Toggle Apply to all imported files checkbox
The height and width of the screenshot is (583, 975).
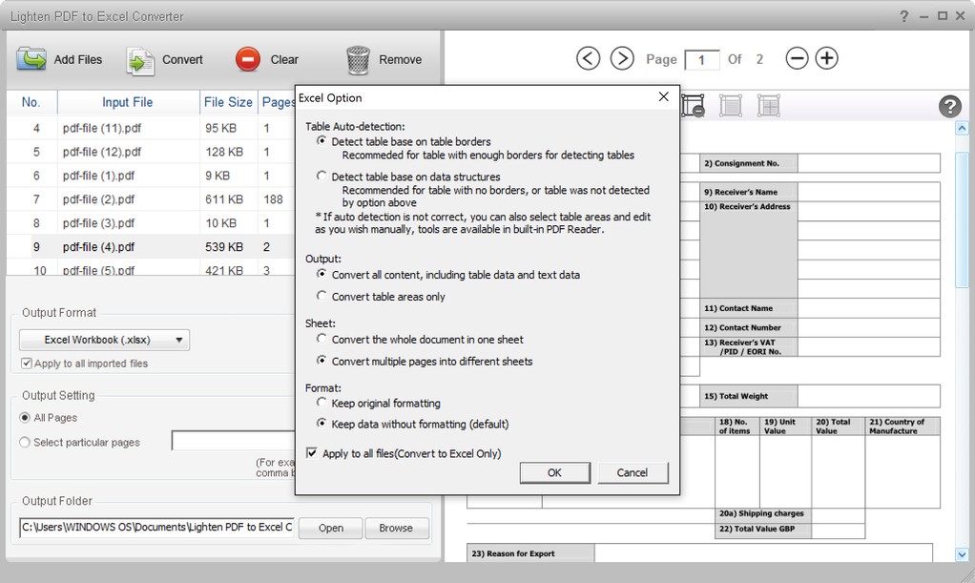tap(26, 364)
